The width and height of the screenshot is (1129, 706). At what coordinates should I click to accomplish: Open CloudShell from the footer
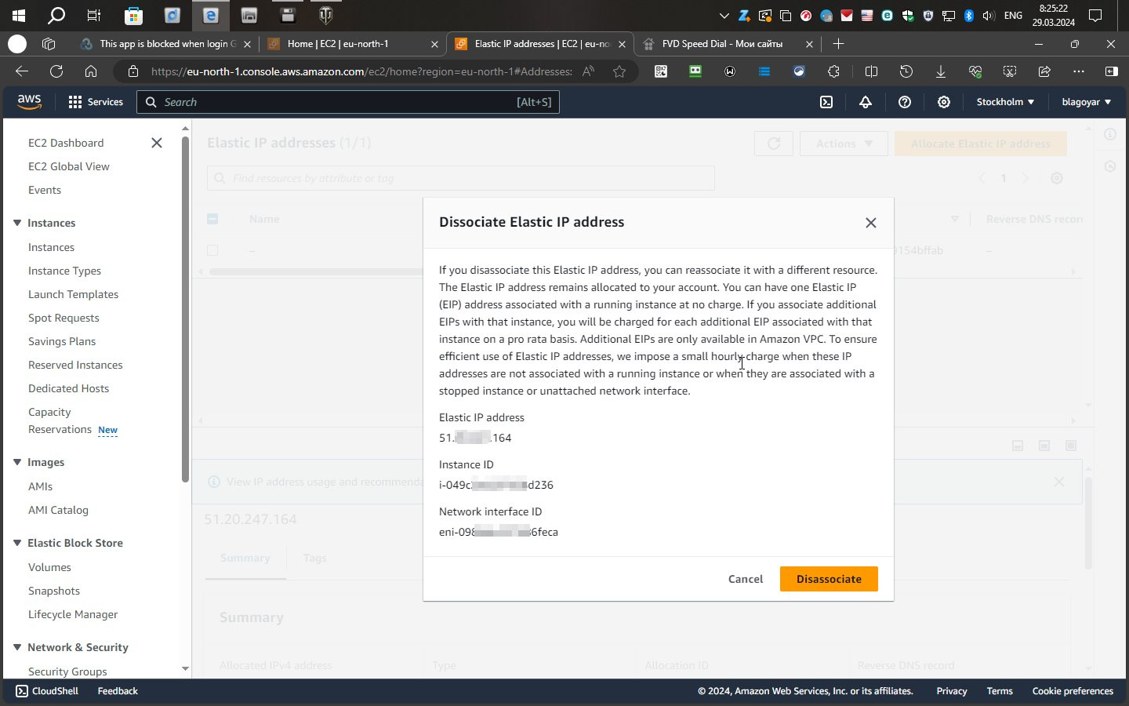[x=47, y=691]
